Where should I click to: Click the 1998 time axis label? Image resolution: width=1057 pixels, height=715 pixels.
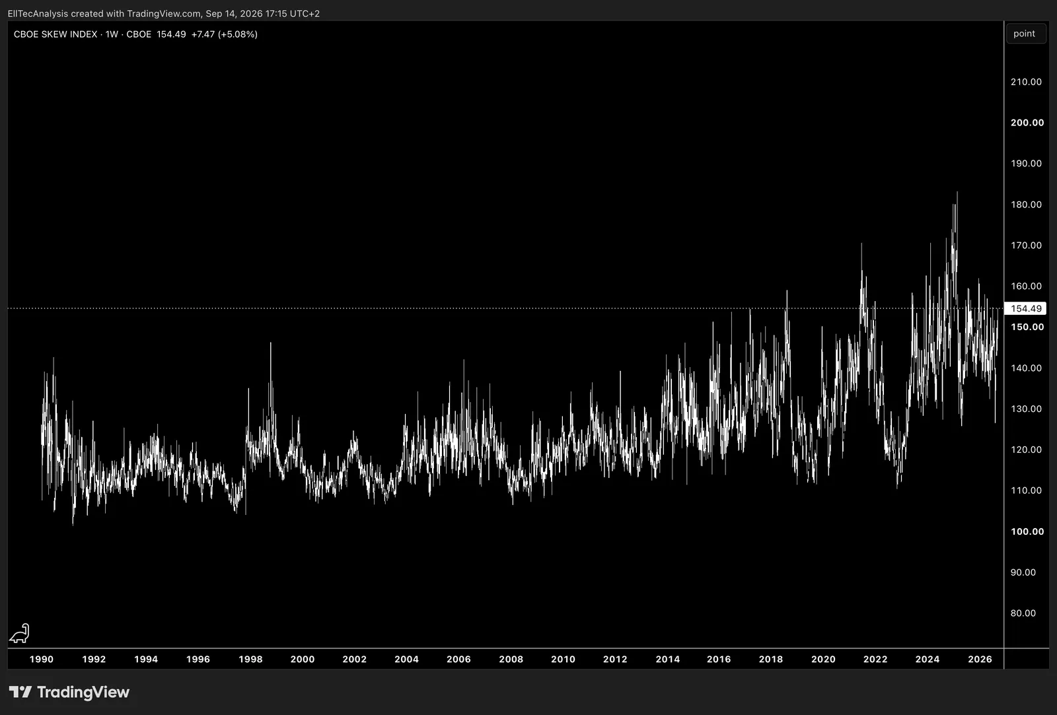point(250,659)
